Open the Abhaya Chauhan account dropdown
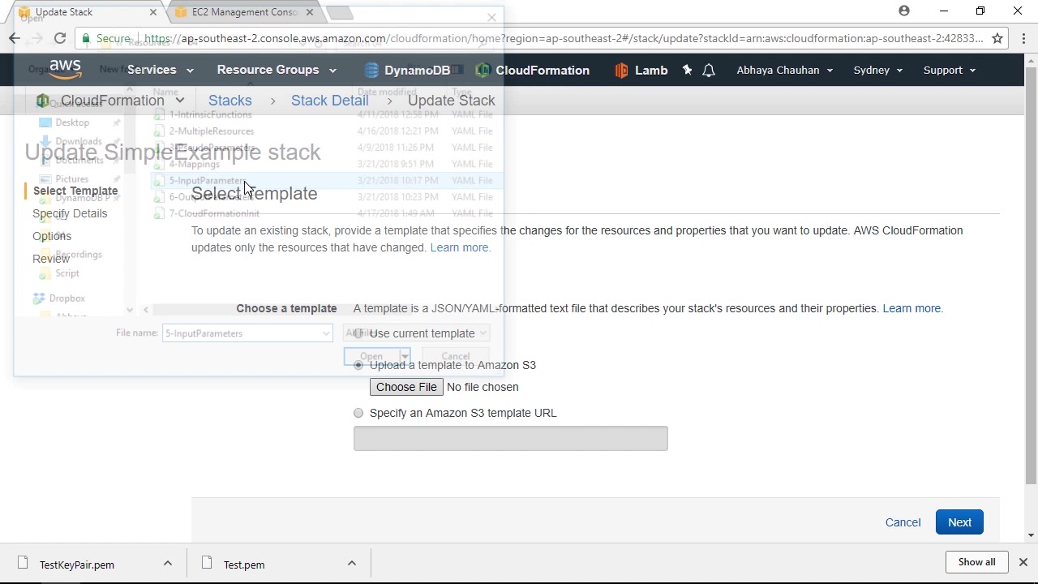 tap(784, 71)
